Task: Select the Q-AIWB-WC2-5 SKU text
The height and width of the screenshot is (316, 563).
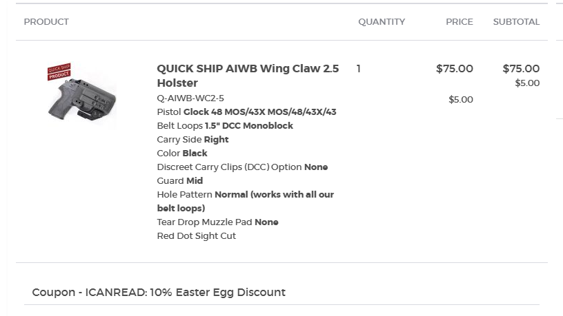Action: (190, 98)
